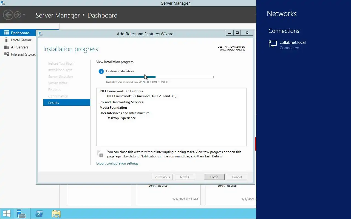Click the Windows Start button

pyautogui.click(x=7, y=214)
